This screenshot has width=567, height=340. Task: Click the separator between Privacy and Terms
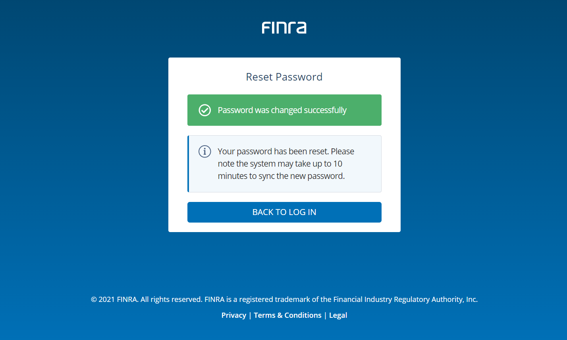(x=250, y=315)
